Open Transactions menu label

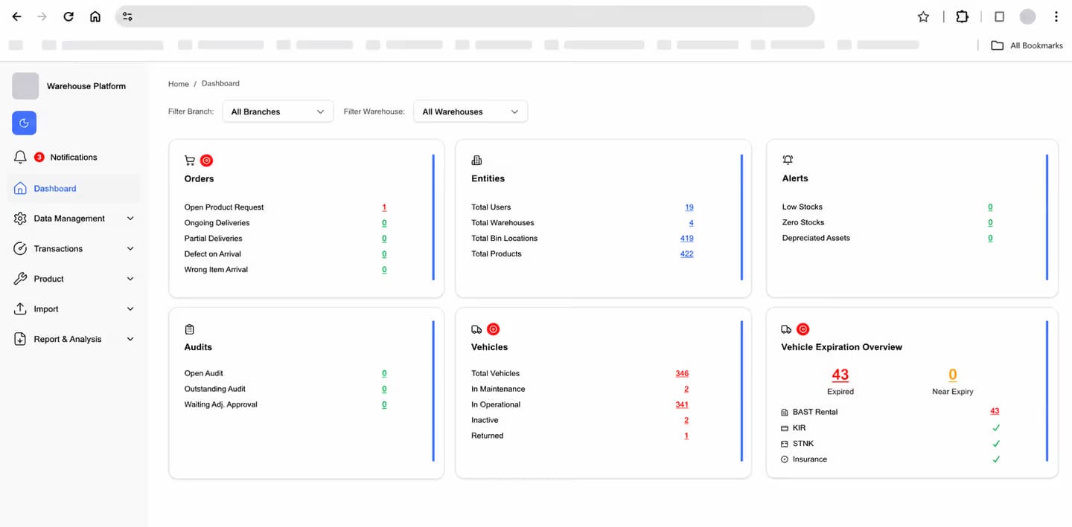coord(58,249)
